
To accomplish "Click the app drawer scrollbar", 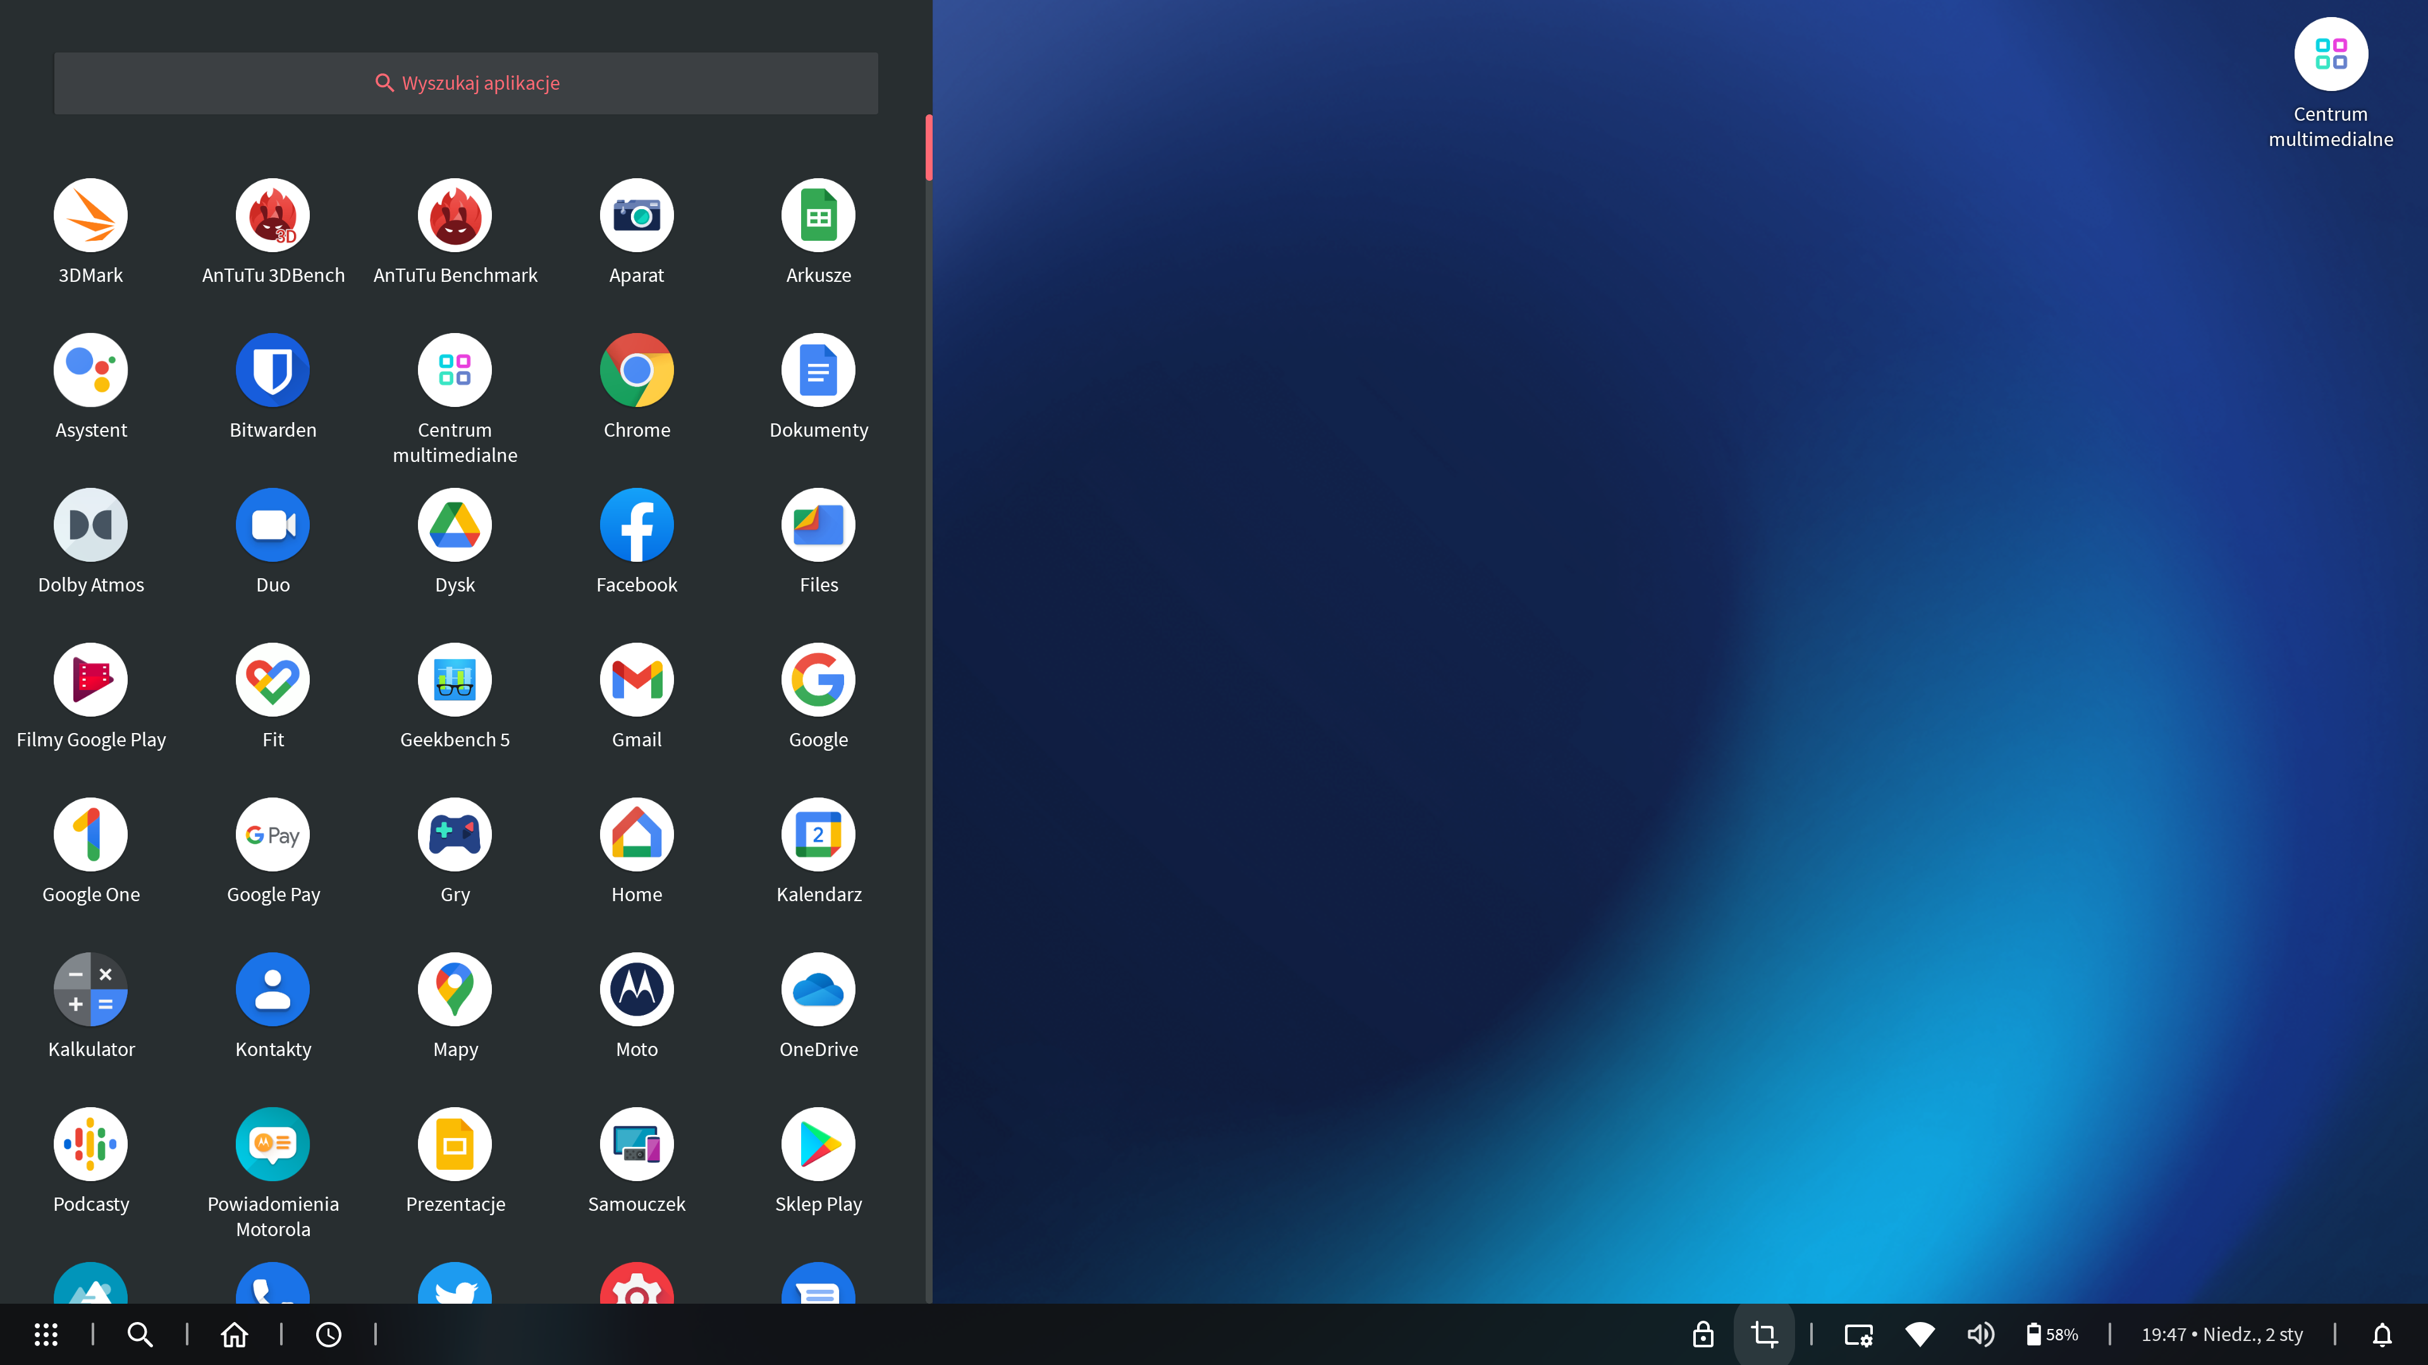I will click(x=929, y=148).
